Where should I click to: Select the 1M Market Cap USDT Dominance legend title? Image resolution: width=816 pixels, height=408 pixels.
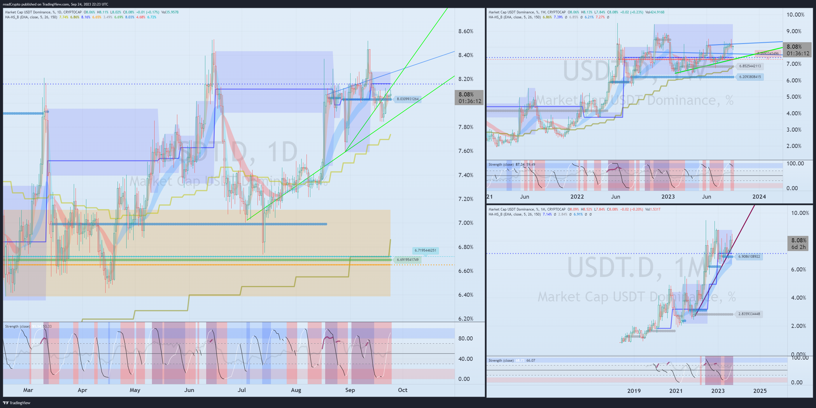tap(527, 209)
